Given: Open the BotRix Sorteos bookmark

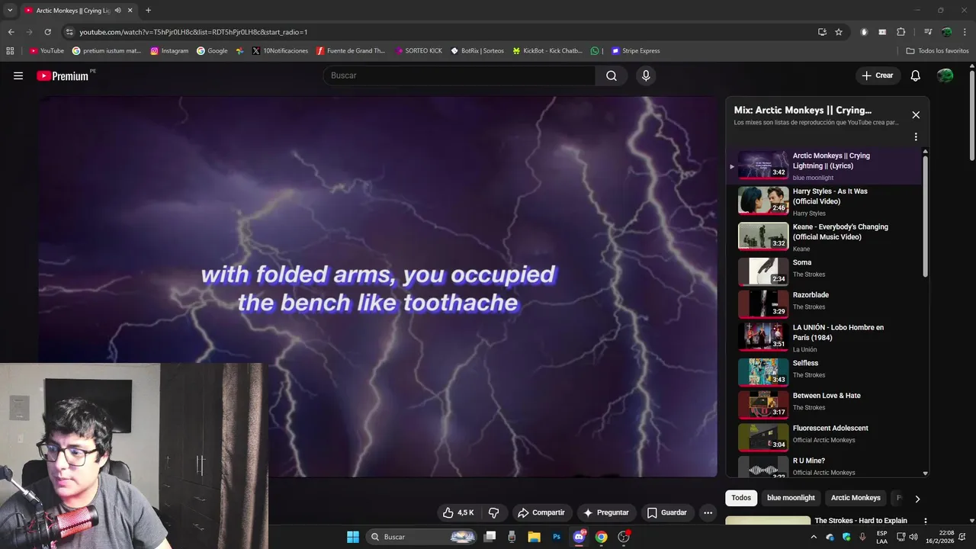Looking at the screenshot, I should coord(477,51).
